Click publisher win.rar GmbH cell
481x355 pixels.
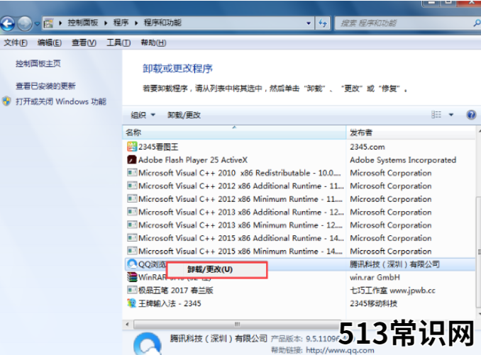(375, 278)
